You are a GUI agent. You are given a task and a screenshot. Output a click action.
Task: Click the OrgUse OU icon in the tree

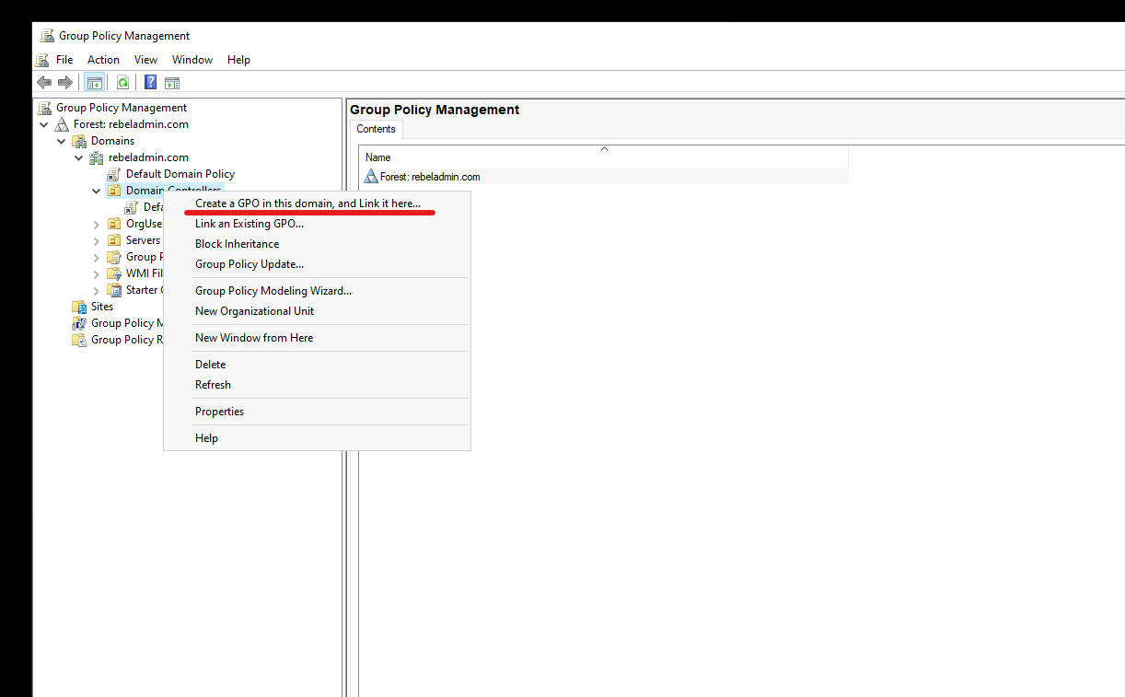tap(114, 224)
